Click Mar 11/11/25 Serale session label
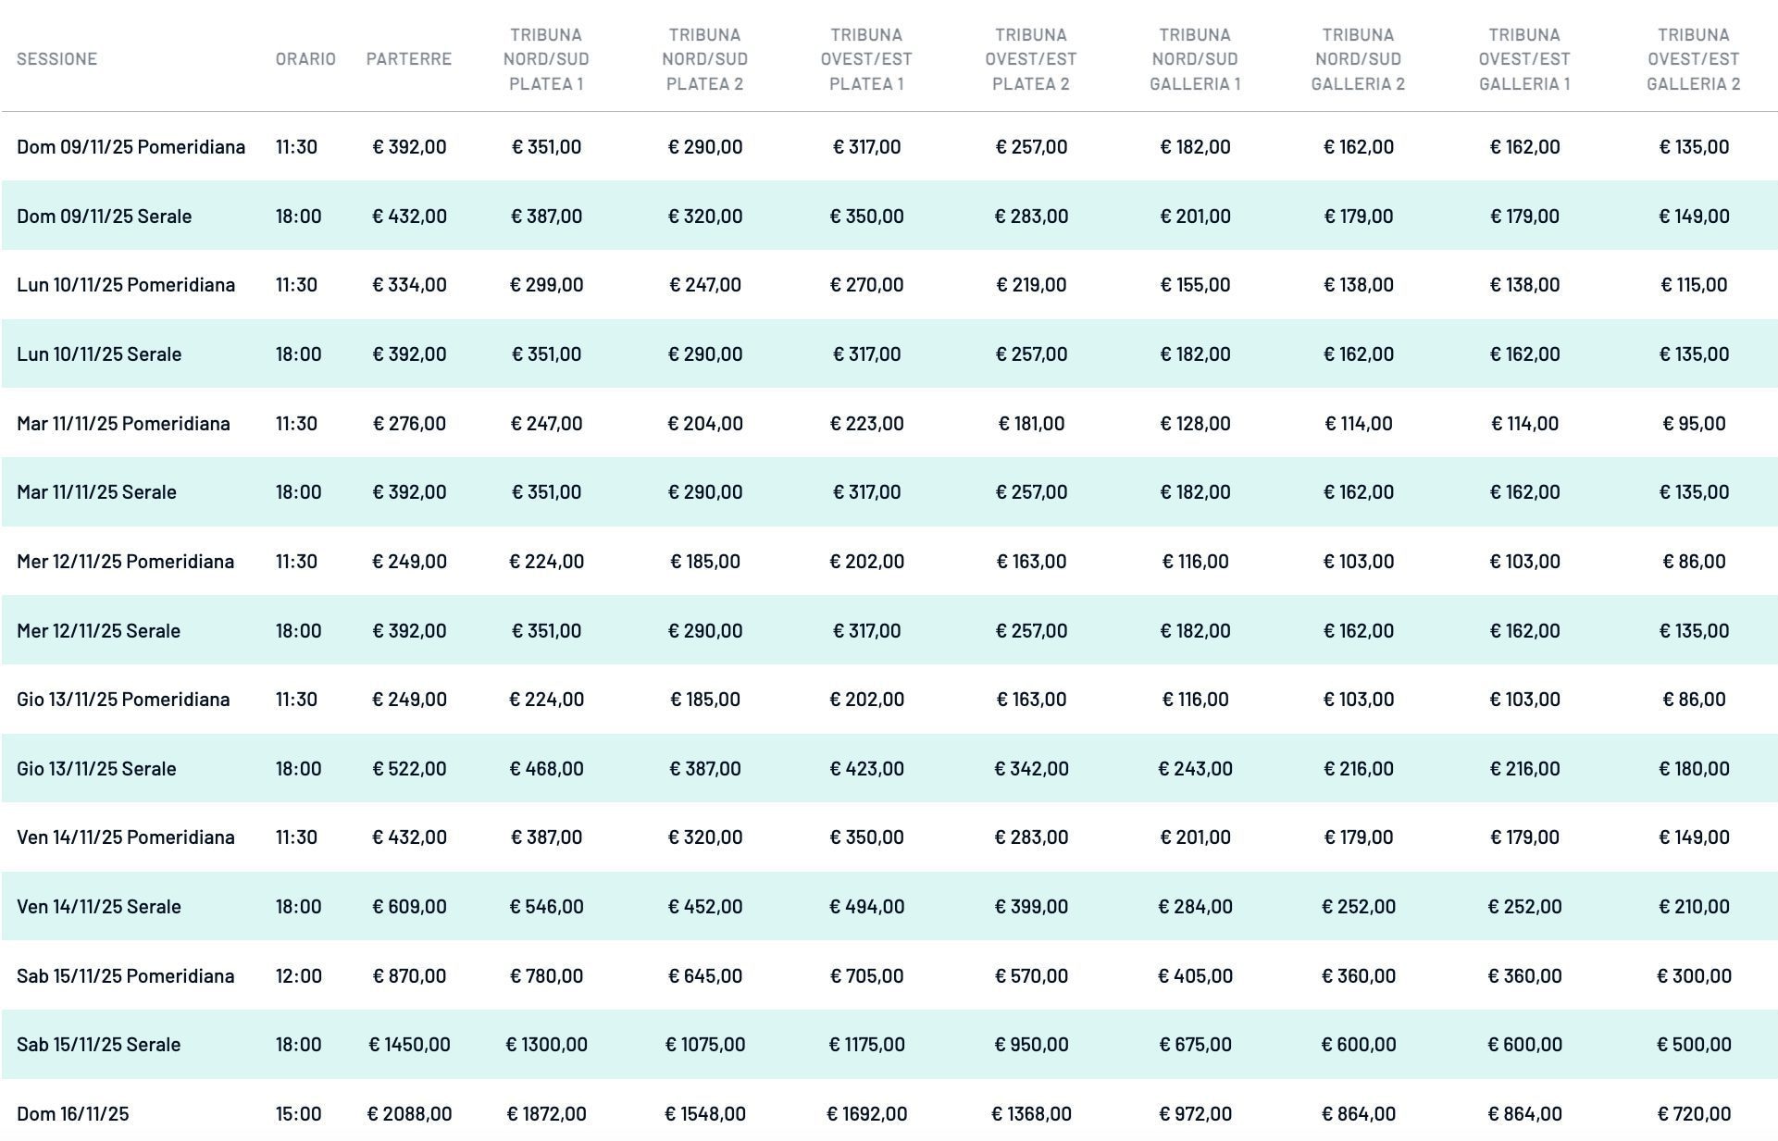Screen dimensions: 1778x1141 pyautogui.click(x=96, y=491)
